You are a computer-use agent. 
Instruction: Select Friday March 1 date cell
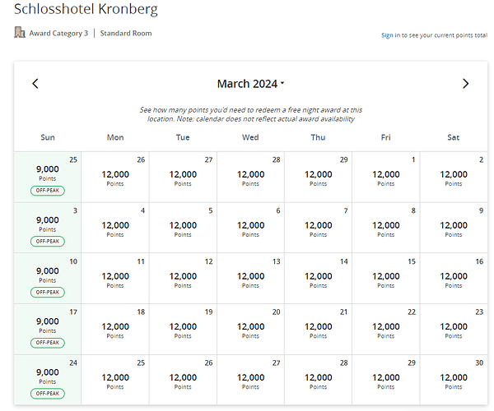click(386, 177)
